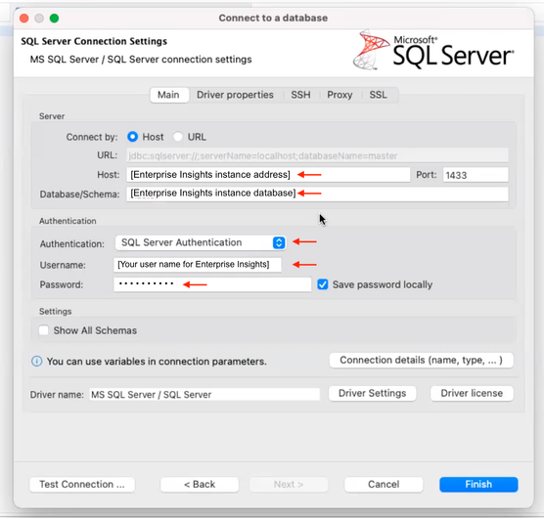This screenshot has width=544, height=518.
Task: Enable Show All Schemas checkbox
Action: click(x=44, y=330)
